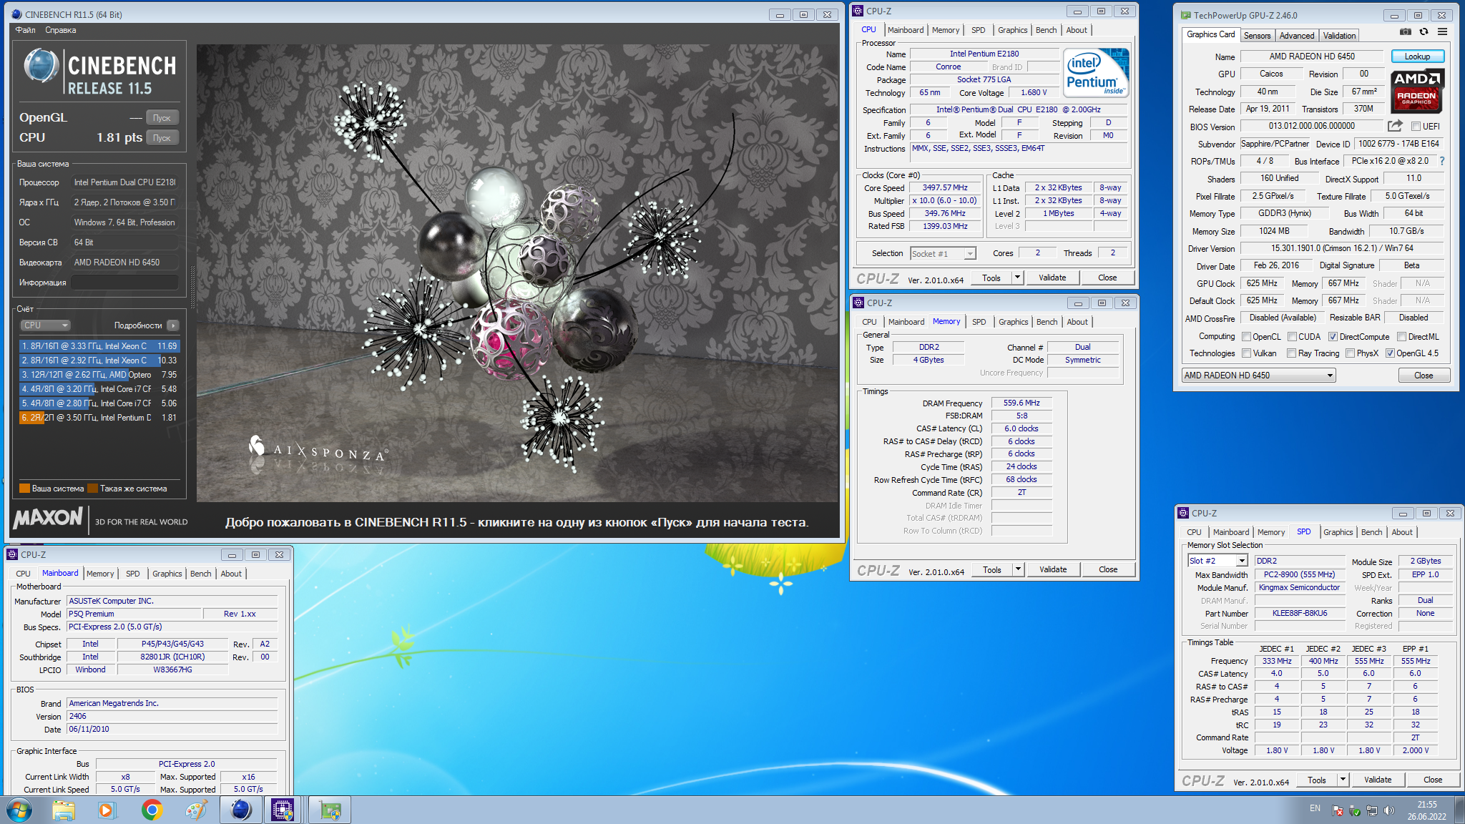Toggle UEFI checkbox in GPU-Z
This screenshot has height=824, width=1465.
click(x=1416, y=127)
